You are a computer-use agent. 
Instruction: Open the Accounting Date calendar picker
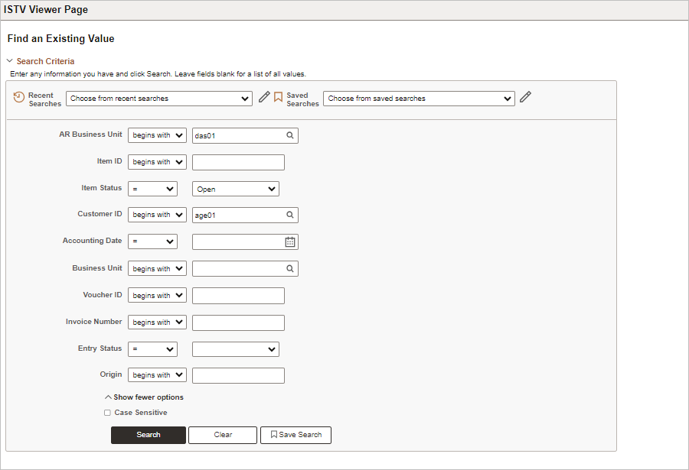coord(290,241)
